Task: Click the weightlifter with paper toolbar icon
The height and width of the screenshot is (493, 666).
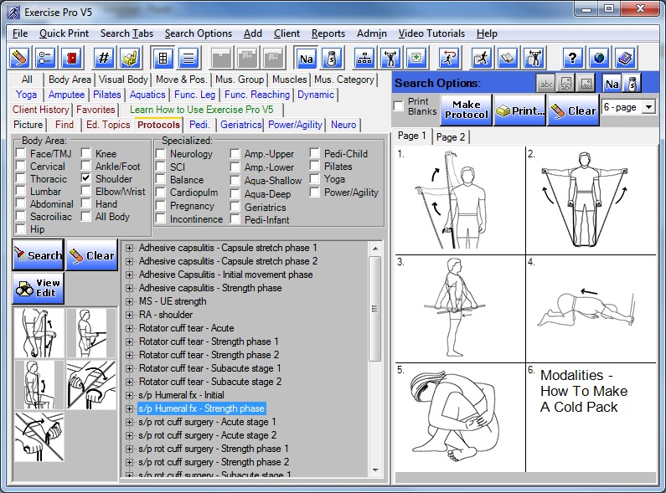Action: pyautogui.click(x=534, y=58)
